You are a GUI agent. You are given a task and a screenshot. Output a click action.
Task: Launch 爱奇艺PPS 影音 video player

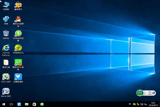(x=18, y=63)
